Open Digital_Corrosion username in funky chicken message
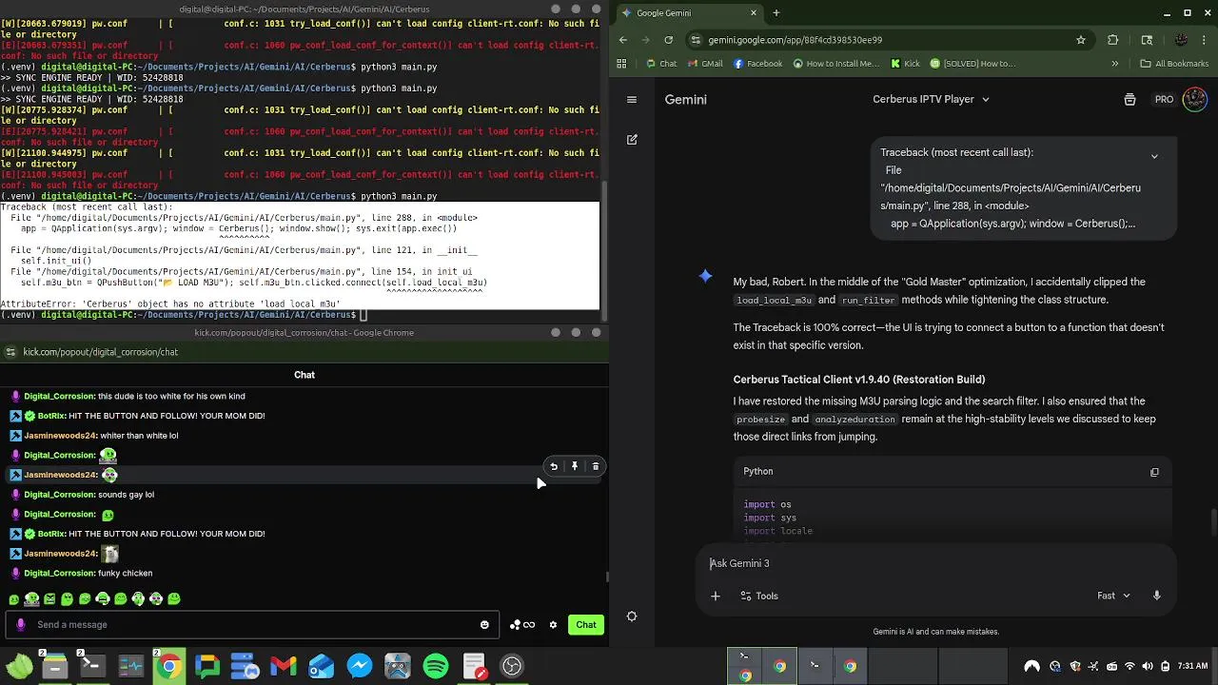The width and height of the screenshot is (1218, 685). [x=59, y=573]
